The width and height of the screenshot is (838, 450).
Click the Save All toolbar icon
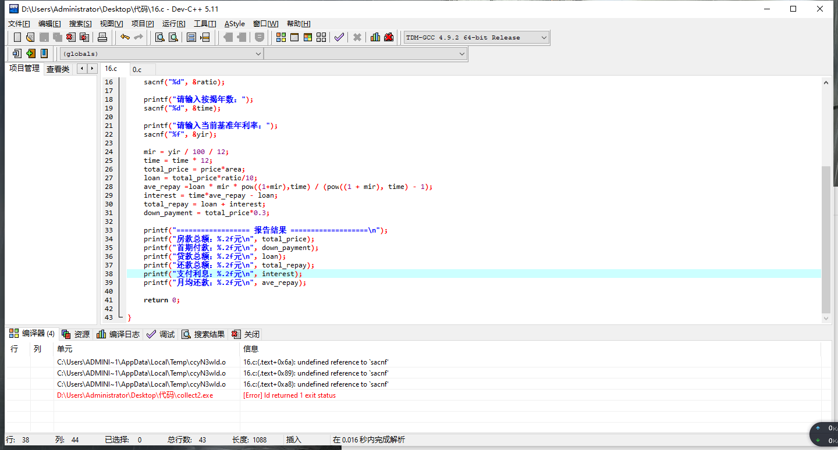click(58, 37)
